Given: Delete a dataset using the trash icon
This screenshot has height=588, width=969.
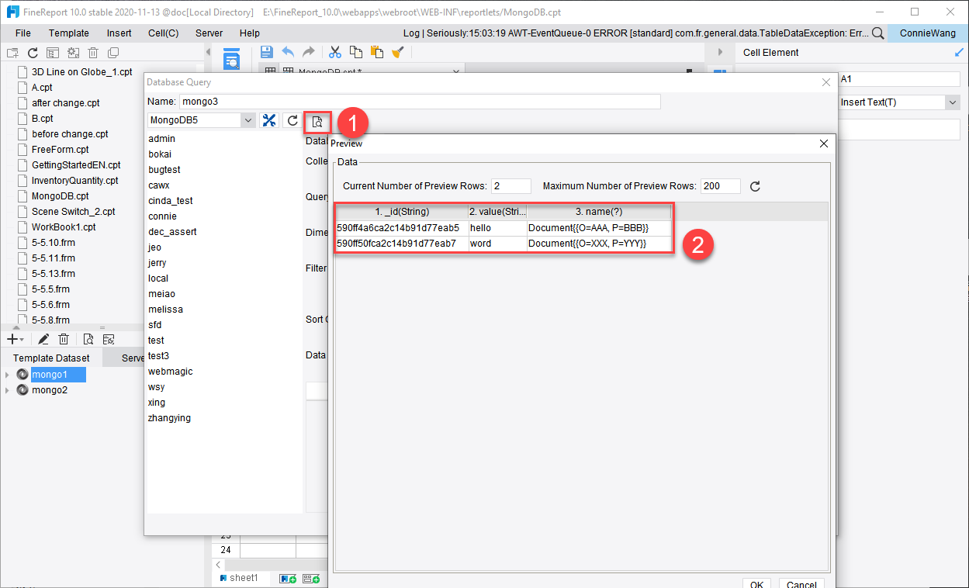Looking at the screenshot, I should click(64, 338).
